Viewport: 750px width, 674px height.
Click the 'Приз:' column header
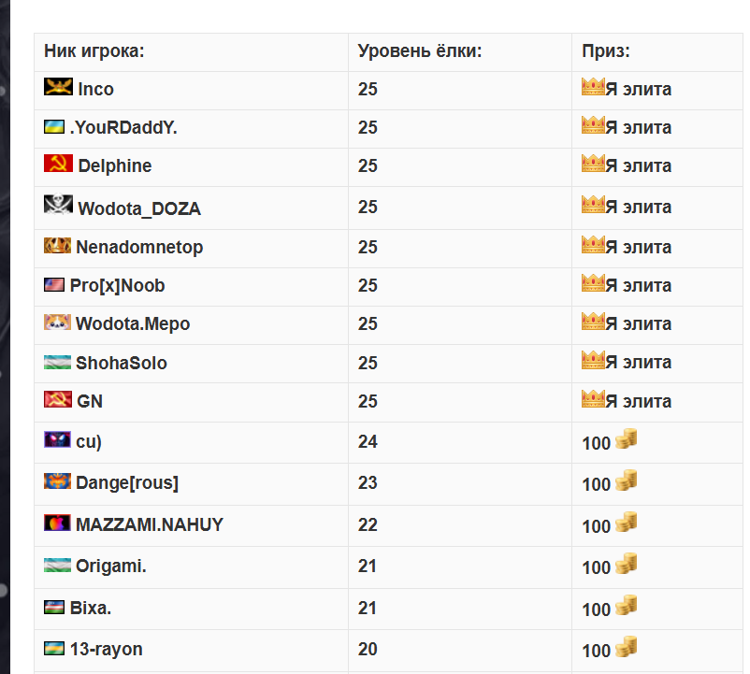(606, 50)
